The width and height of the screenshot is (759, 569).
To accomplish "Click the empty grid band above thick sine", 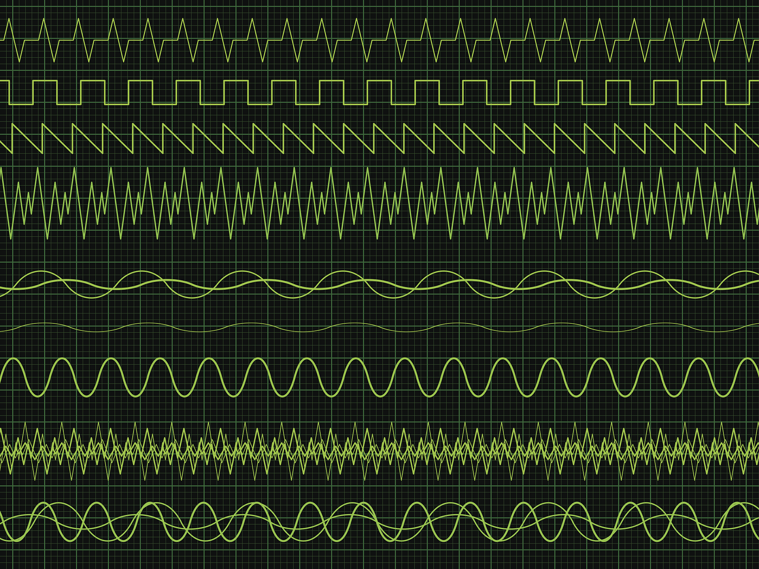I will pos(379,345).
